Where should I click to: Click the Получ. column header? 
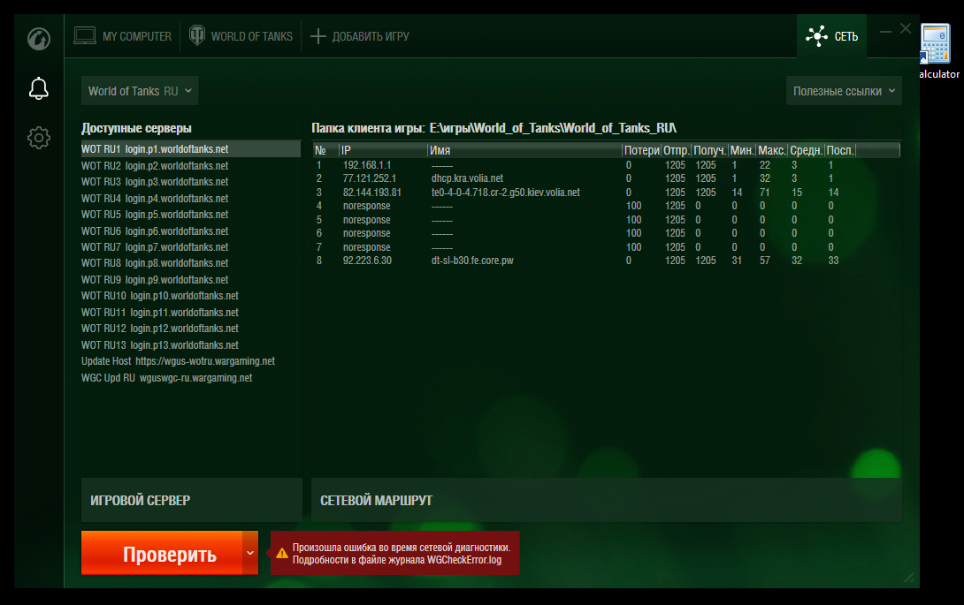710,150
